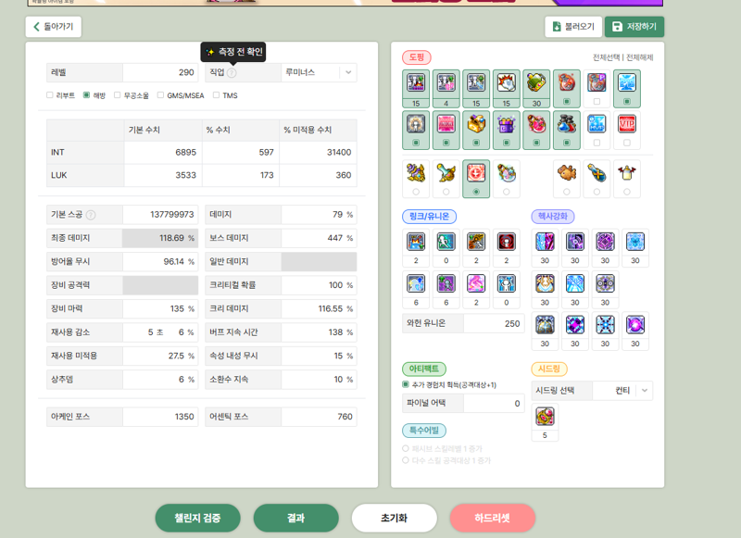Open the 직업 루미너스 dropdown
This screenshot has width=741, height=538.
tap(319, 73)
